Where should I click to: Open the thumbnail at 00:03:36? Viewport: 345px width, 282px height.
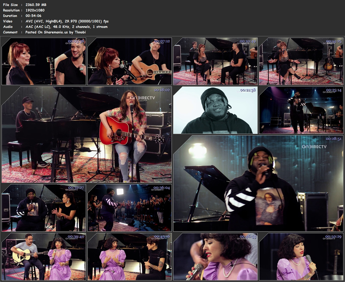44,61
